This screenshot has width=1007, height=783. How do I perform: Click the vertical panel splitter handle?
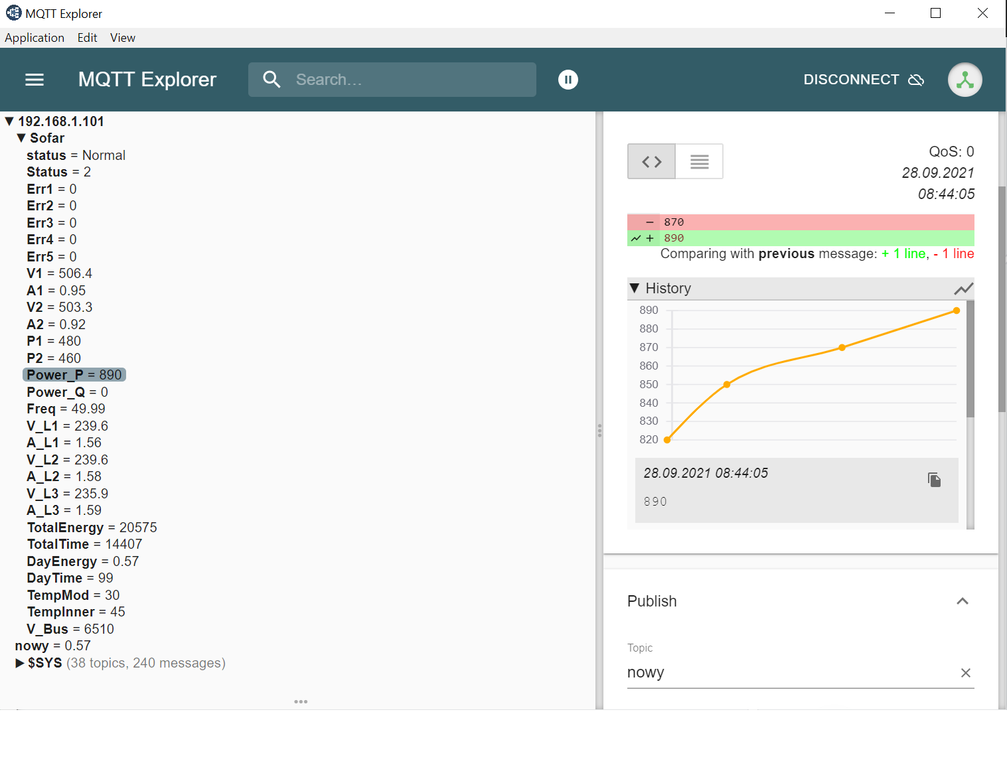coord(599,431)
